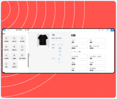The height and width of the screenshot is (99, 117).
Task: Select the second color option pill
Action: click(x=60, y=51)
